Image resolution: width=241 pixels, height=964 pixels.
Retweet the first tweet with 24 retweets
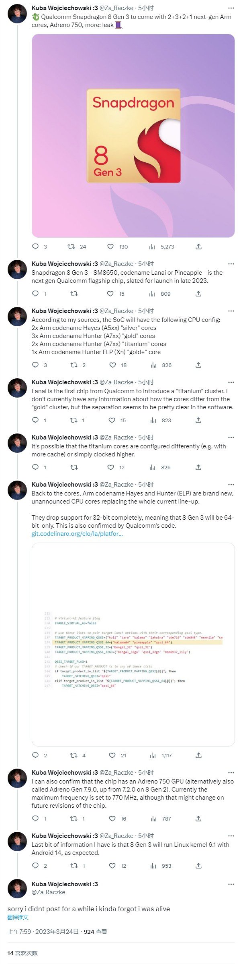tap(71, 247)
